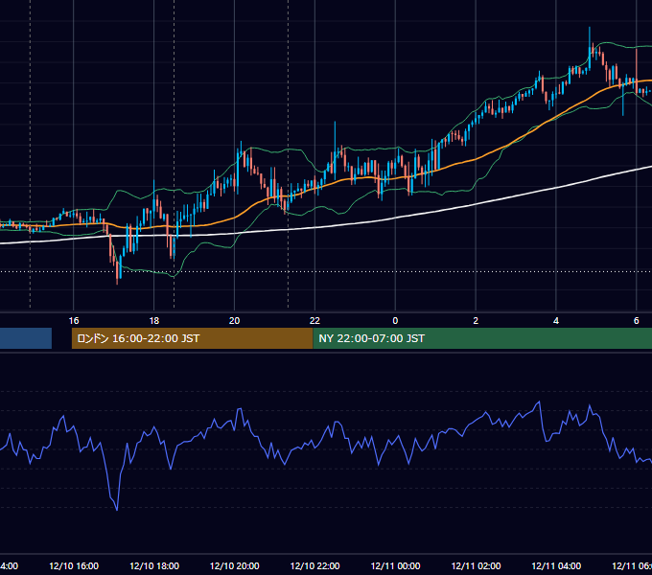652x575 pixels.
Task: Click the 0 hour label on upper axis
Action: pos(395,321)
